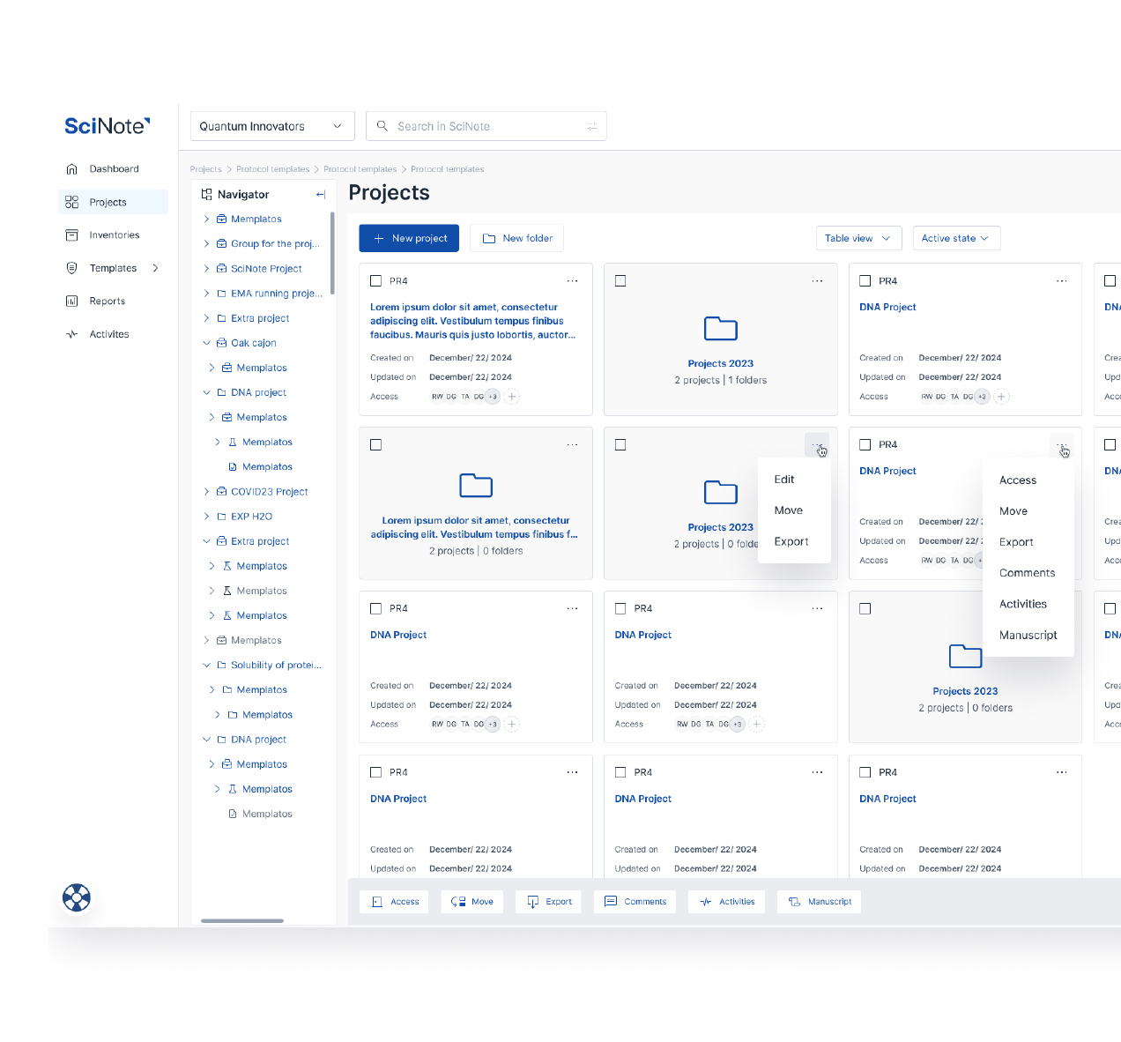Click the Manuscript button in bottom toolbar
The width and height of the screenshot is (1121, 1042).
tap(820, 902)
